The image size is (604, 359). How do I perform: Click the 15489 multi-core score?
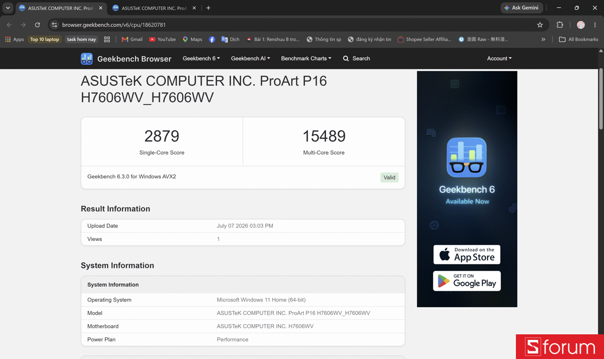(x=324, y=136)
